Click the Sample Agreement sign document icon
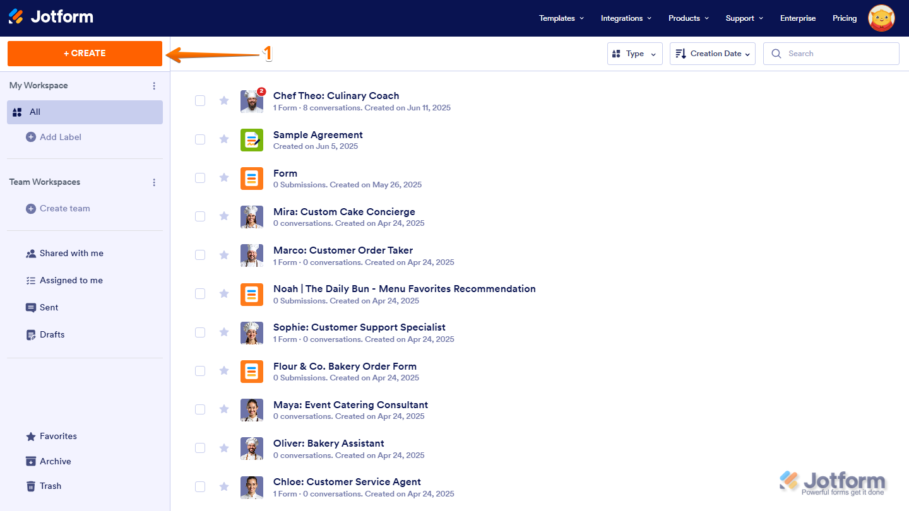This screenshot has height=511, width=909. point(252,139)
